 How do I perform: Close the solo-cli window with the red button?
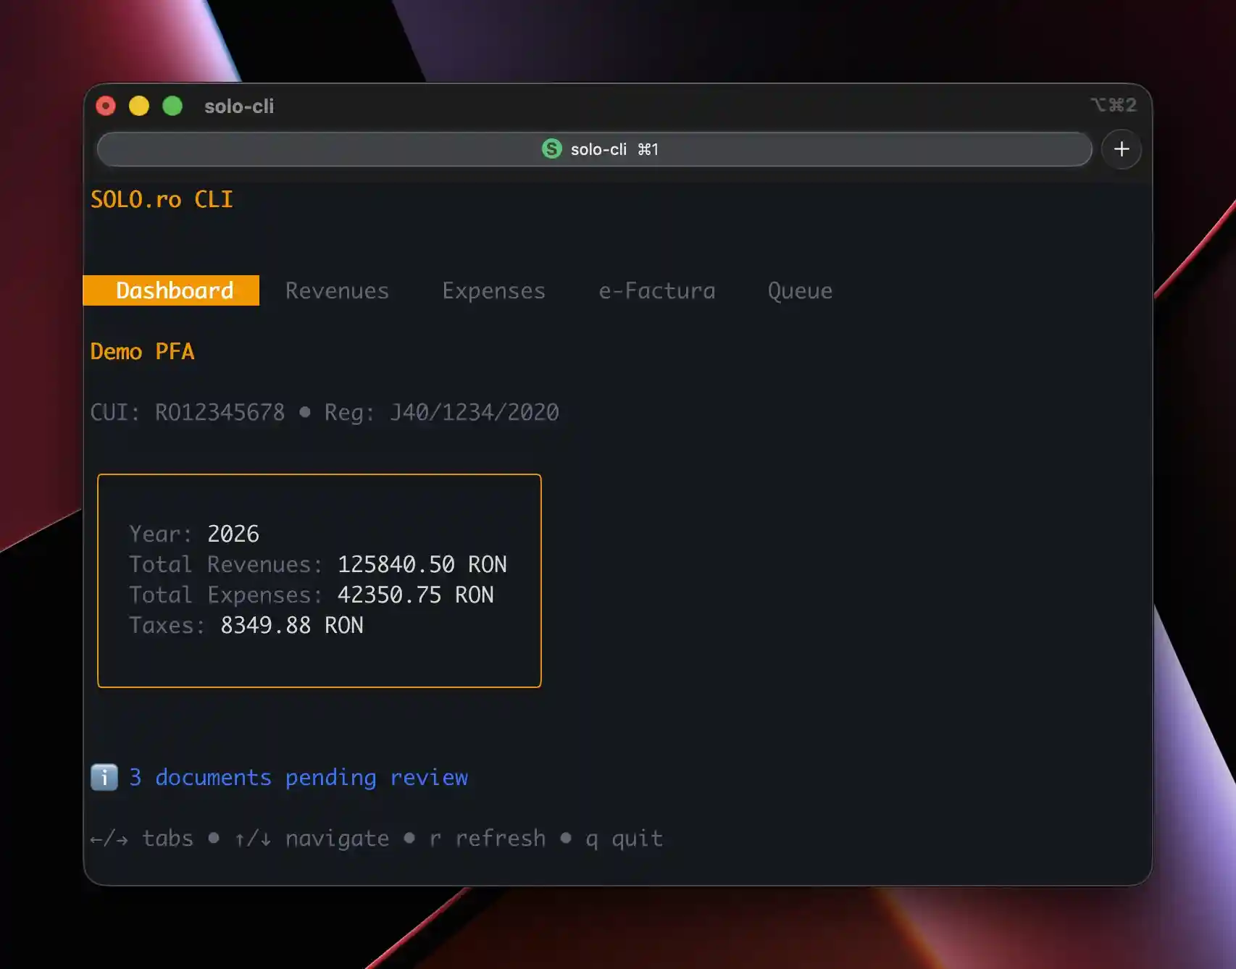pos(106,106)
